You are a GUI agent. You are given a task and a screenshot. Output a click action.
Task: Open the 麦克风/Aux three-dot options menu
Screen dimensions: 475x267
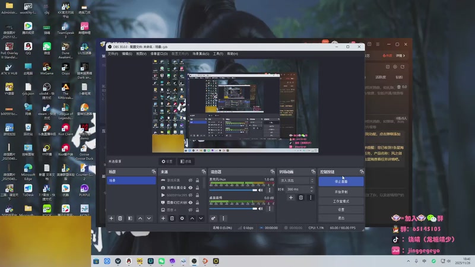click(x=270, y=190)
